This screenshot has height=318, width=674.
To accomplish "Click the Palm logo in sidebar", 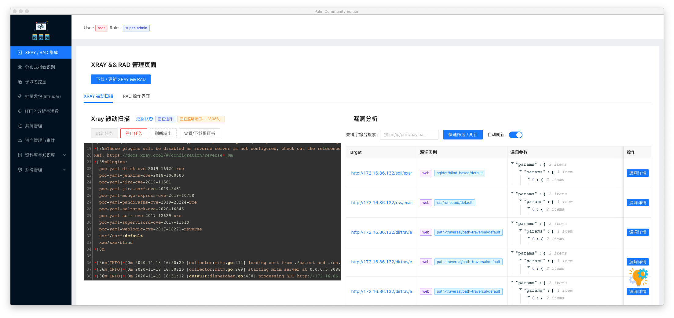I will (41, 31).
